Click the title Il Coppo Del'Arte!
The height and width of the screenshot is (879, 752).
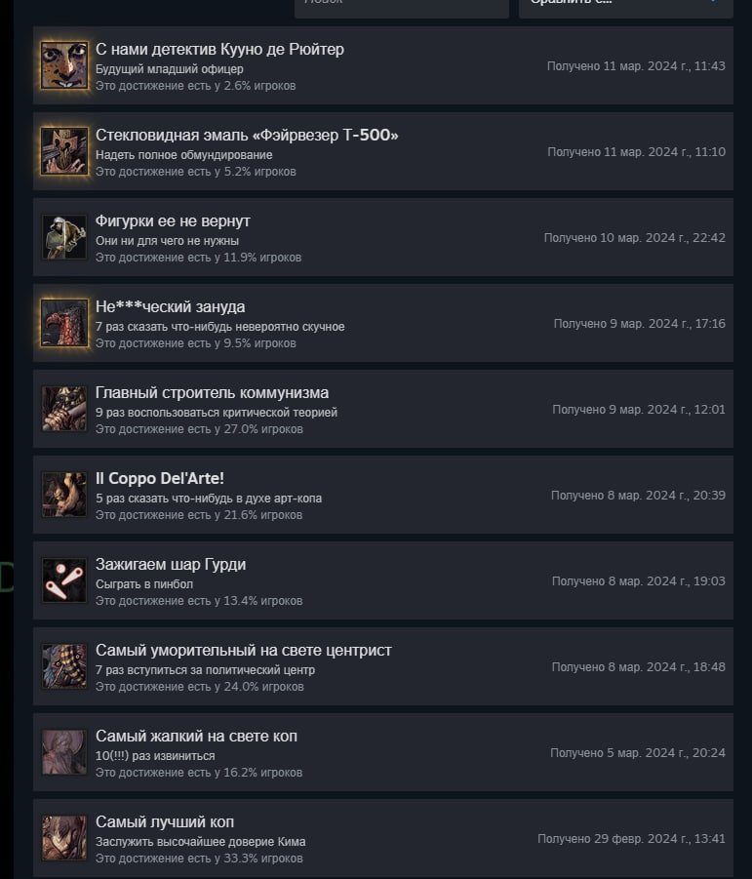pos(160,478)
